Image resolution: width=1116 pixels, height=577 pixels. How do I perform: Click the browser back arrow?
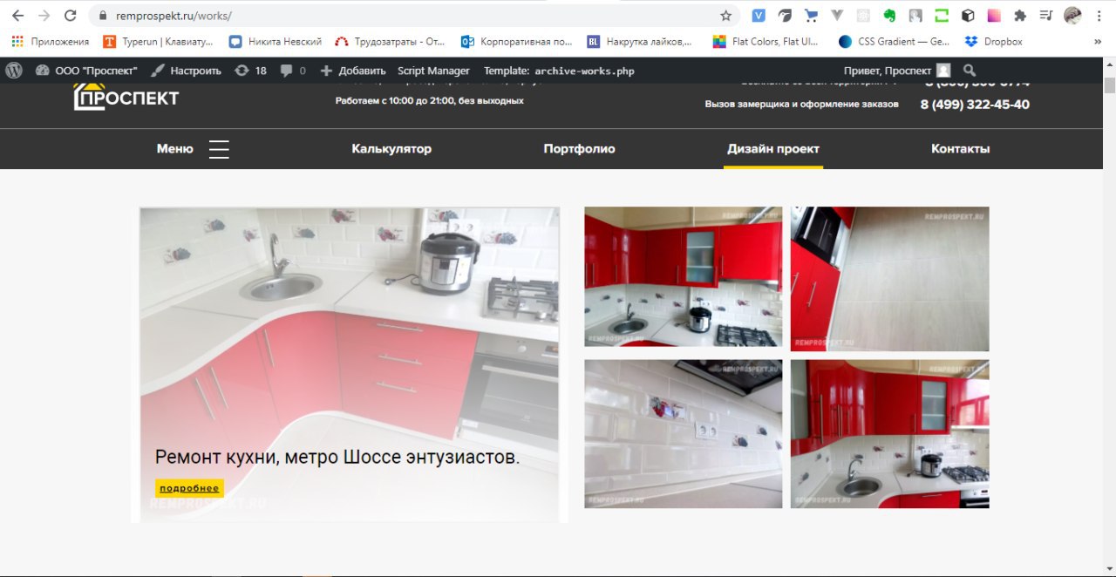pyautogui.click(x=17, y=16)
